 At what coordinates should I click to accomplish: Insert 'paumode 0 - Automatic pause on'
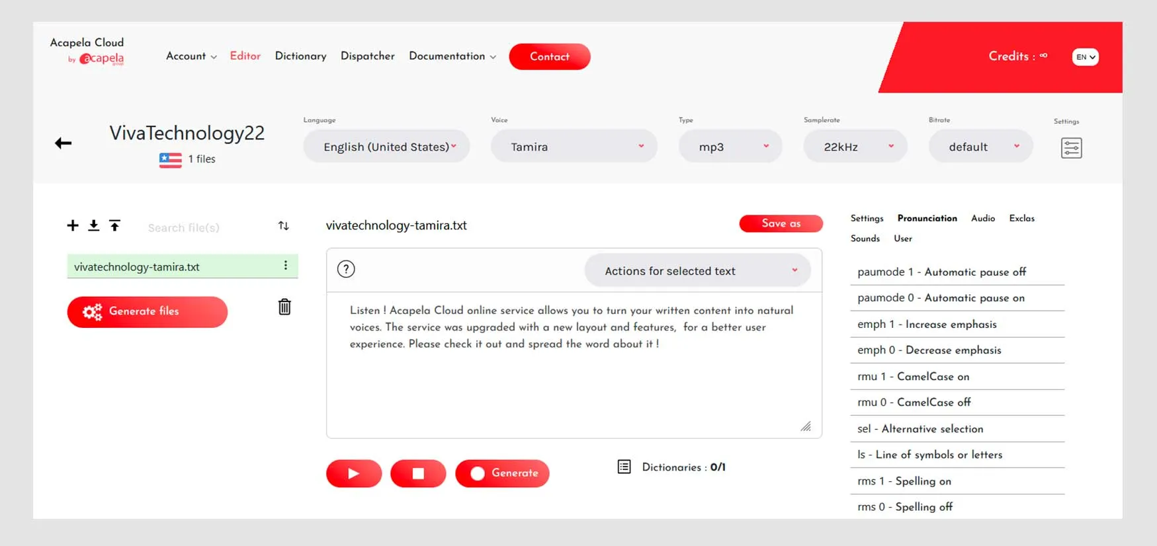pos(957,298)
